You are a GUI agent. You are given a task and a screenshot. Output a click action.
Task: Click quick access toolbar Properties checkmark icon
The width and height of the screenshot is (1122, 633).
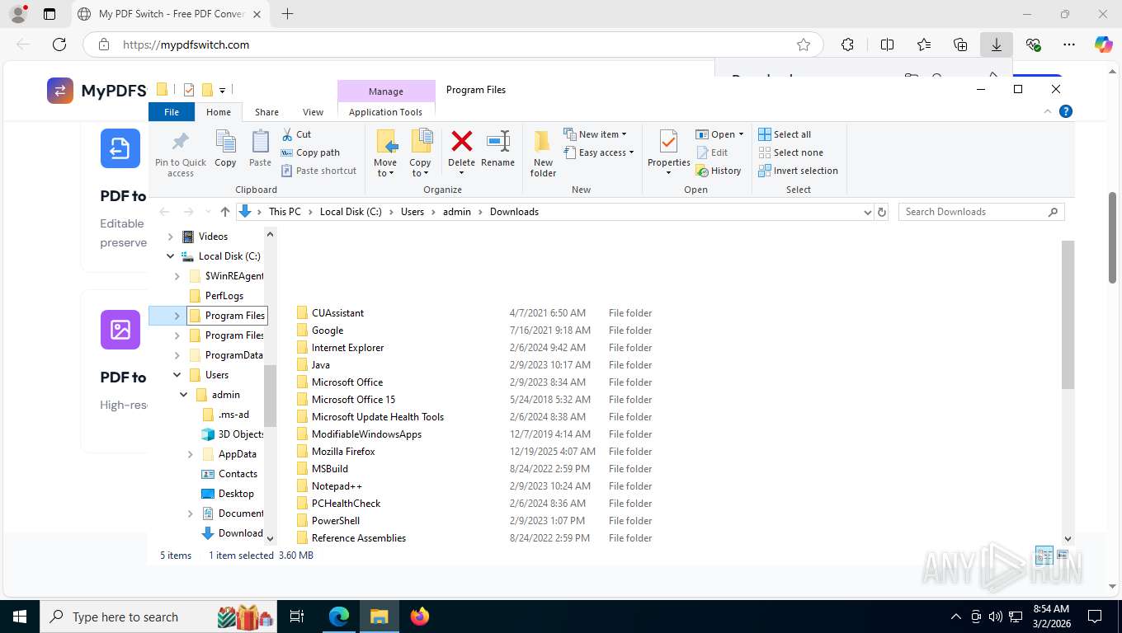point(189,89)
